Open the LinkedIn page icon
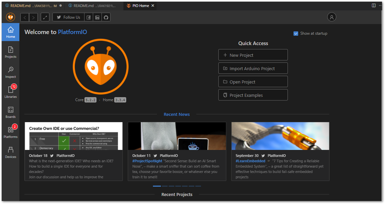The image size is (385, 204). [97, 17]
